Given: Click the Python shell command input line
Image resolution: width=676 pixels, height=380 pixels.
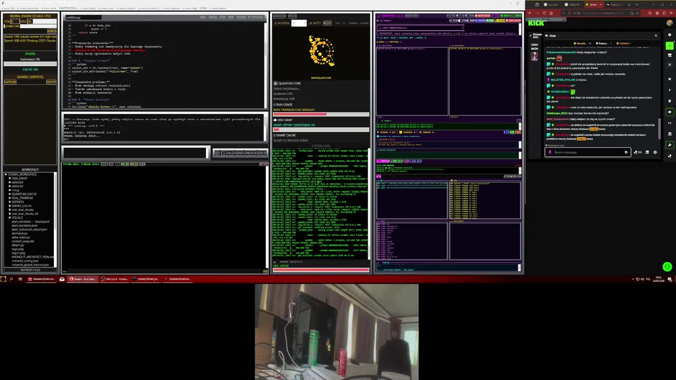Looking at the screenshot, I should [x=165, y=271].
